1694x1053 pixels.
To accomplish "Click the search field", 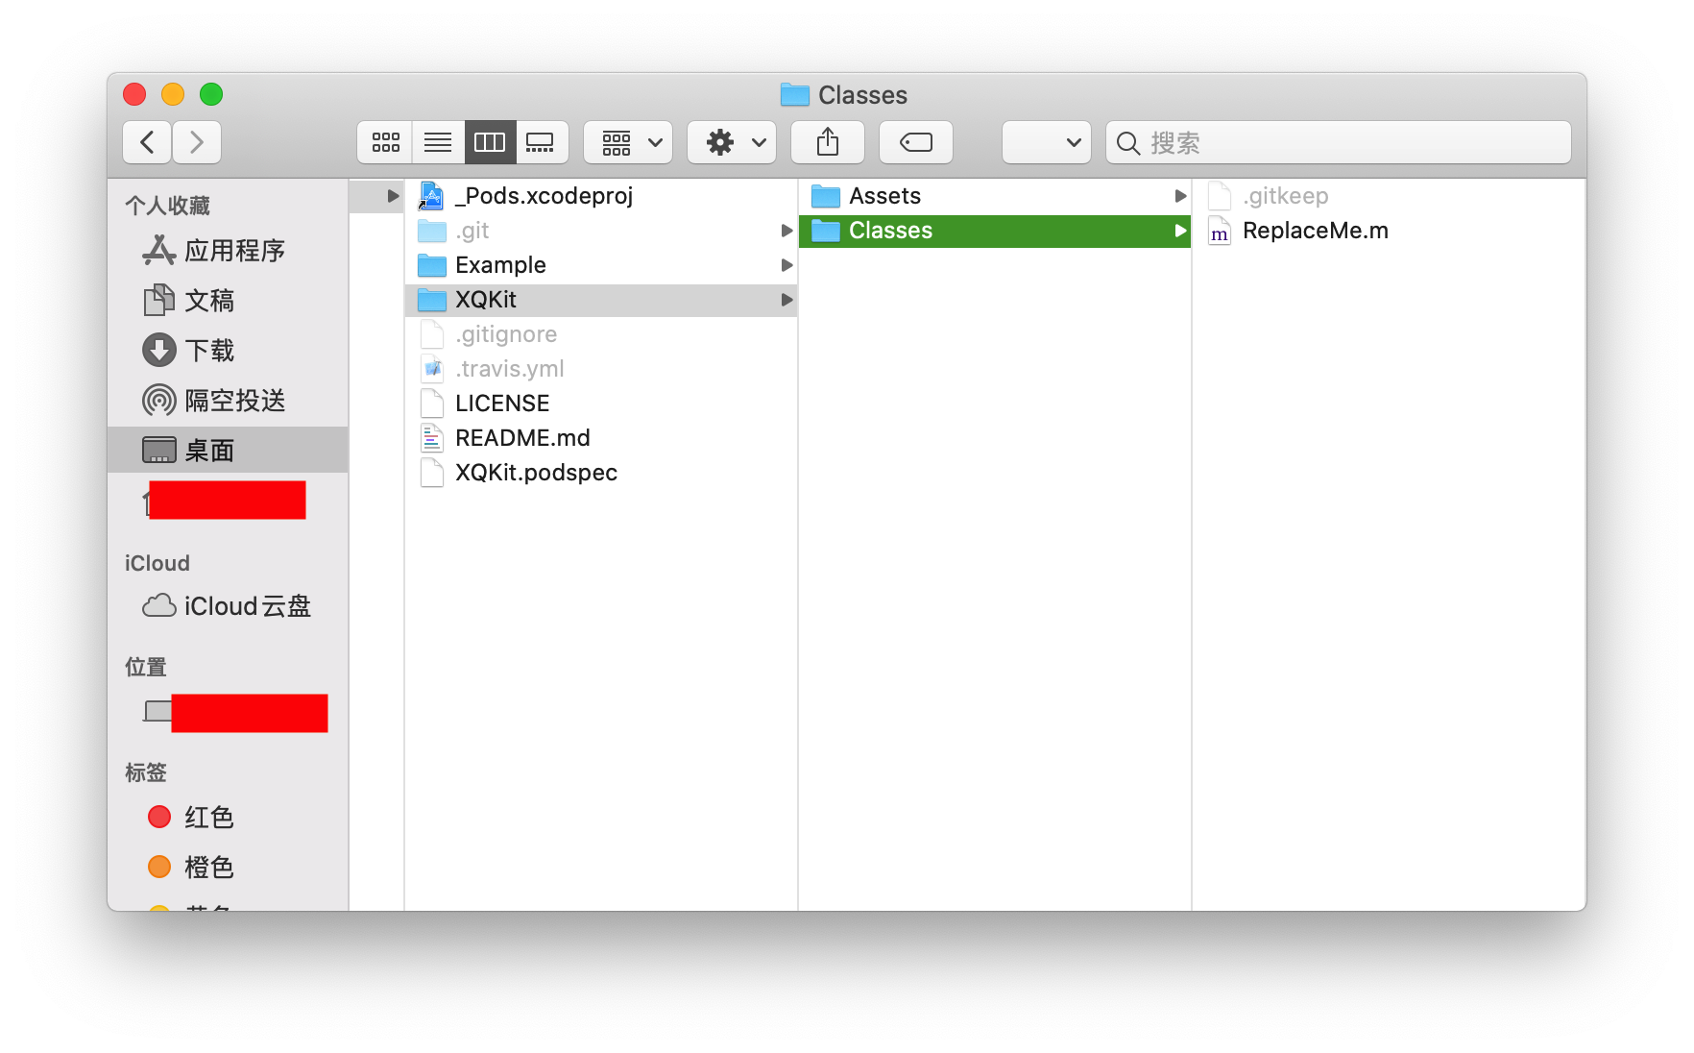I will click(x=1339, y=142).
